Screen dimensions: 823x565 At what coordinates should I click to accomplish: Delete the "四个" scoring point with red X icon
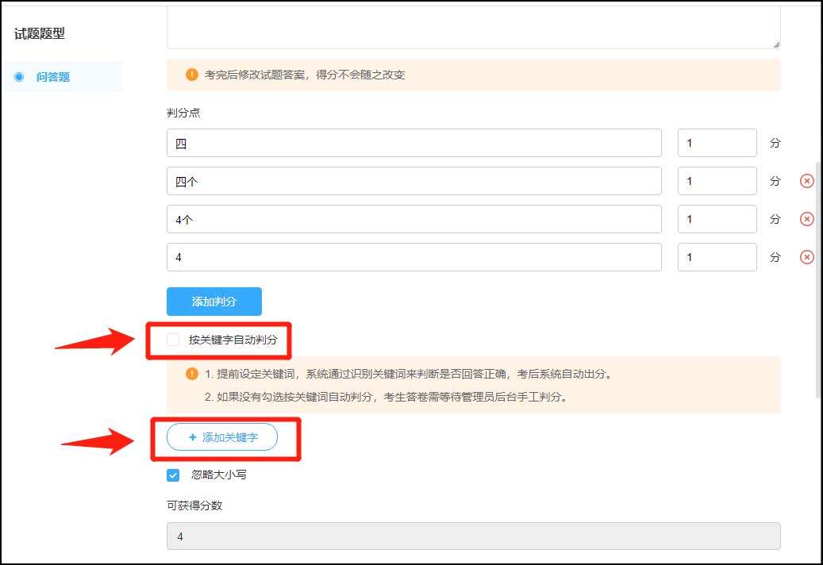[x=807, y=180]
